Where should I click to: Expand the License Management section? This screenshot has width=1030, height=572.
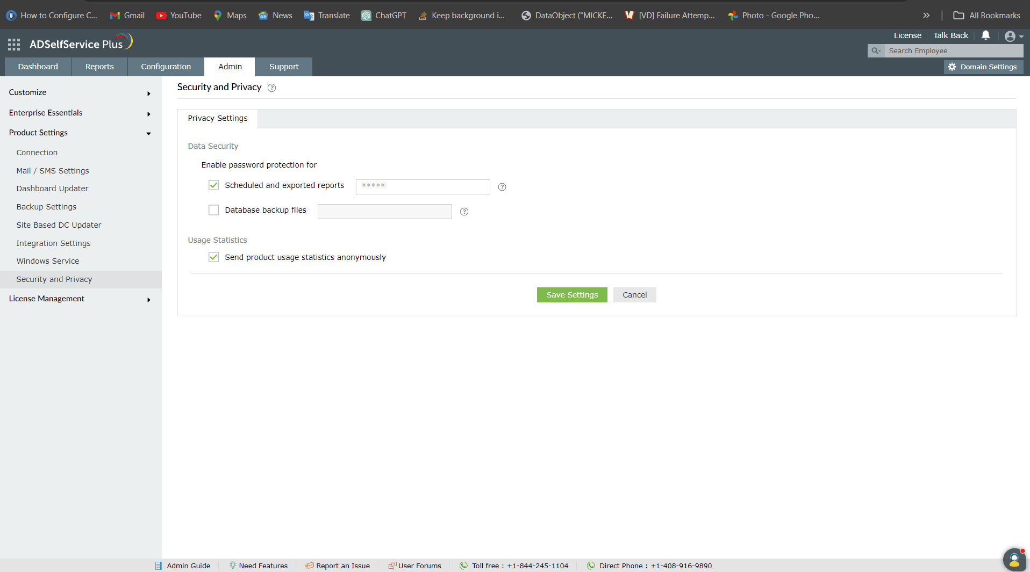point(81,299)
